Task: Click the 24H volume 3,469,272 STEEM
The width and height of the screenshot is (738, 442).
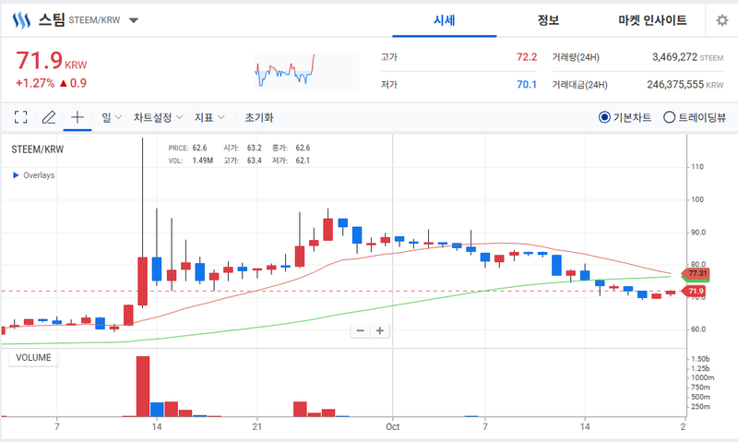Action: click(x=687, y=57)
